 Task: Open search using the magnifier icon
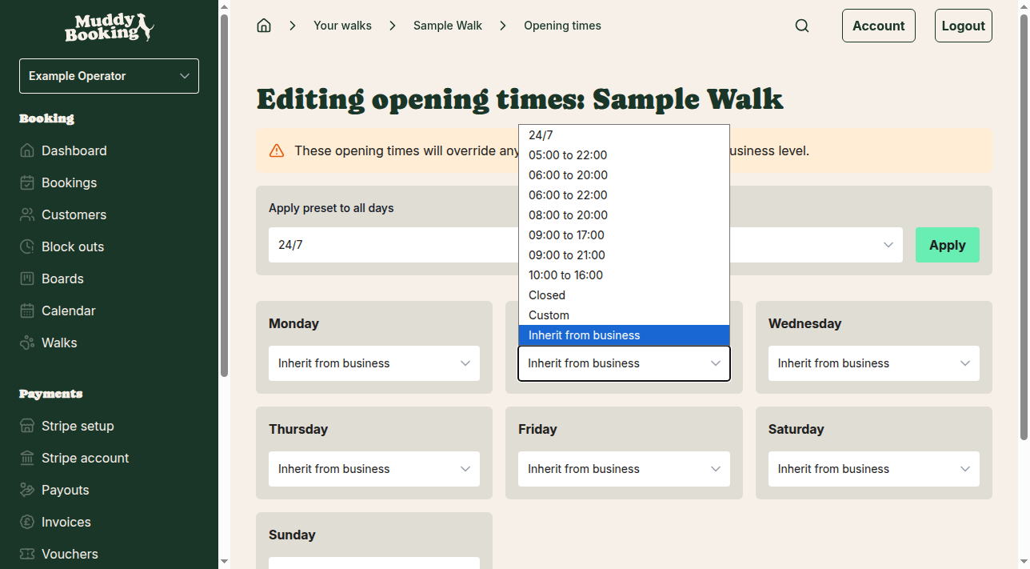tap(802, 25)
